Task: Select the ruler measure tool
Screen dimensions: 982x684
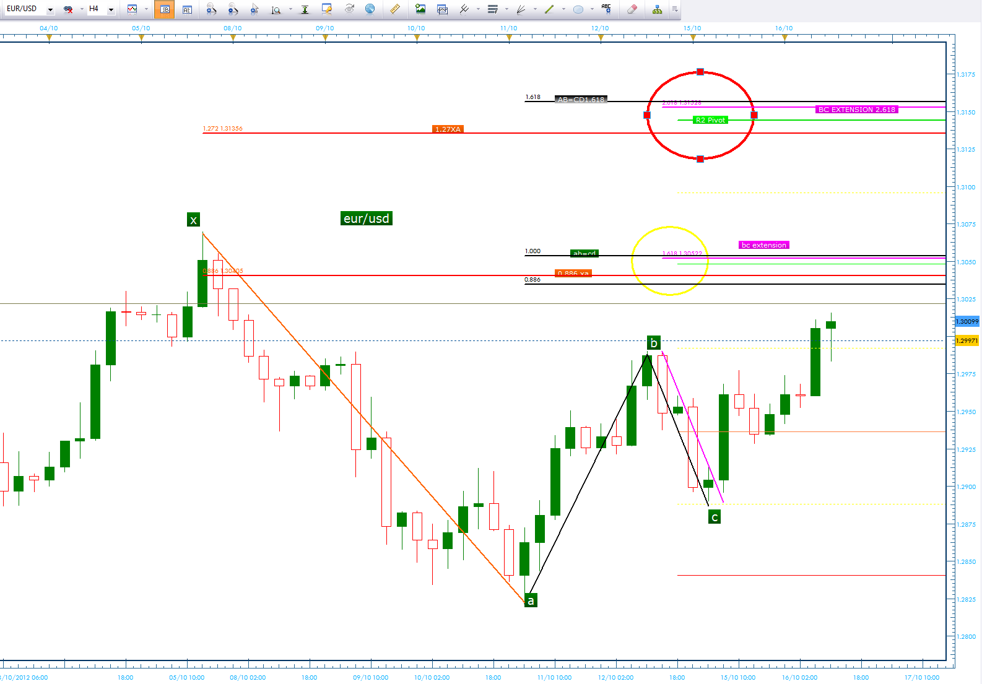Action: pyautogui.click(x=394, y=9)
